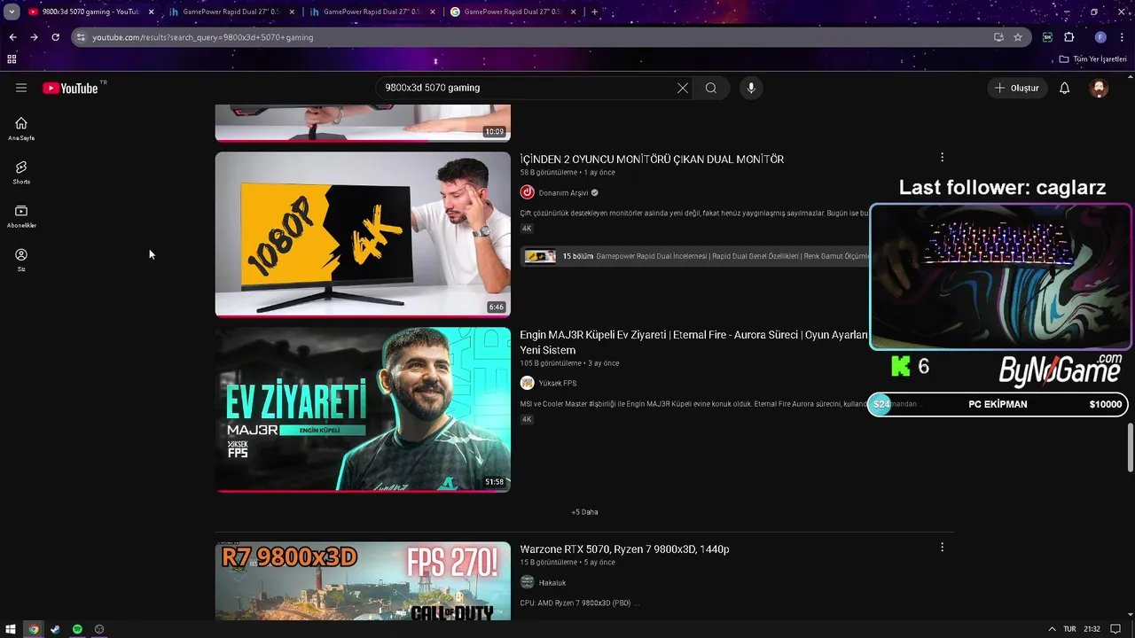Open the browser extensions puzzle icon
This screenshot has height=638, width=1135.
(1068, 37)
